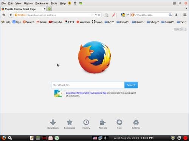The height and width of the screenshot is (141, 189).
Task: Launch Firefox from the taskbar
Action: click(x=4, y=138)
